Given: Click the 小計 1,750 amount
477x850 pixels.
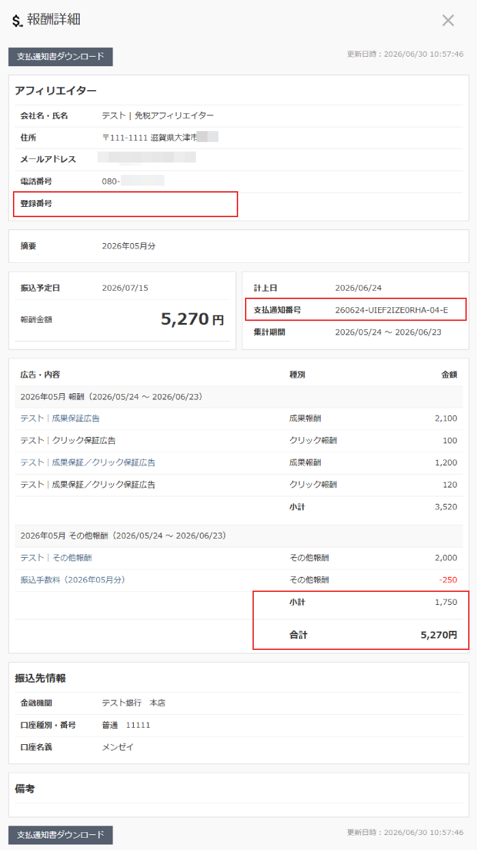Looking at the screenshot, I should coord(446,602).
